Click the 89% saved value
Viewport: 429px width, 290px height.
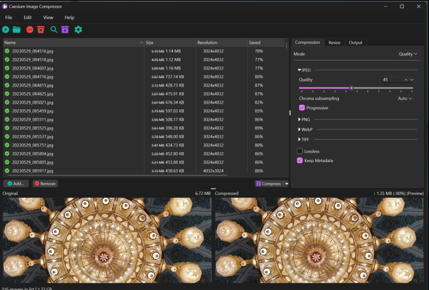click(259, 128)
